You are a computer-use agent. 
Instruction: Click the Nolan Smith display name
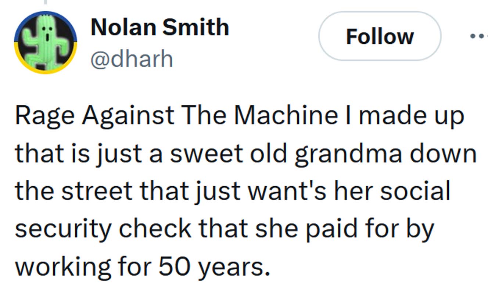pyautogui.click(x=160, y=27)
